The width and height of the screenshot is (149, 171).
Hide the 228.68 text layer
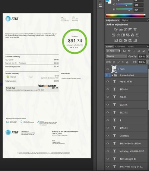pyautogui.click(x=108, y=97)
